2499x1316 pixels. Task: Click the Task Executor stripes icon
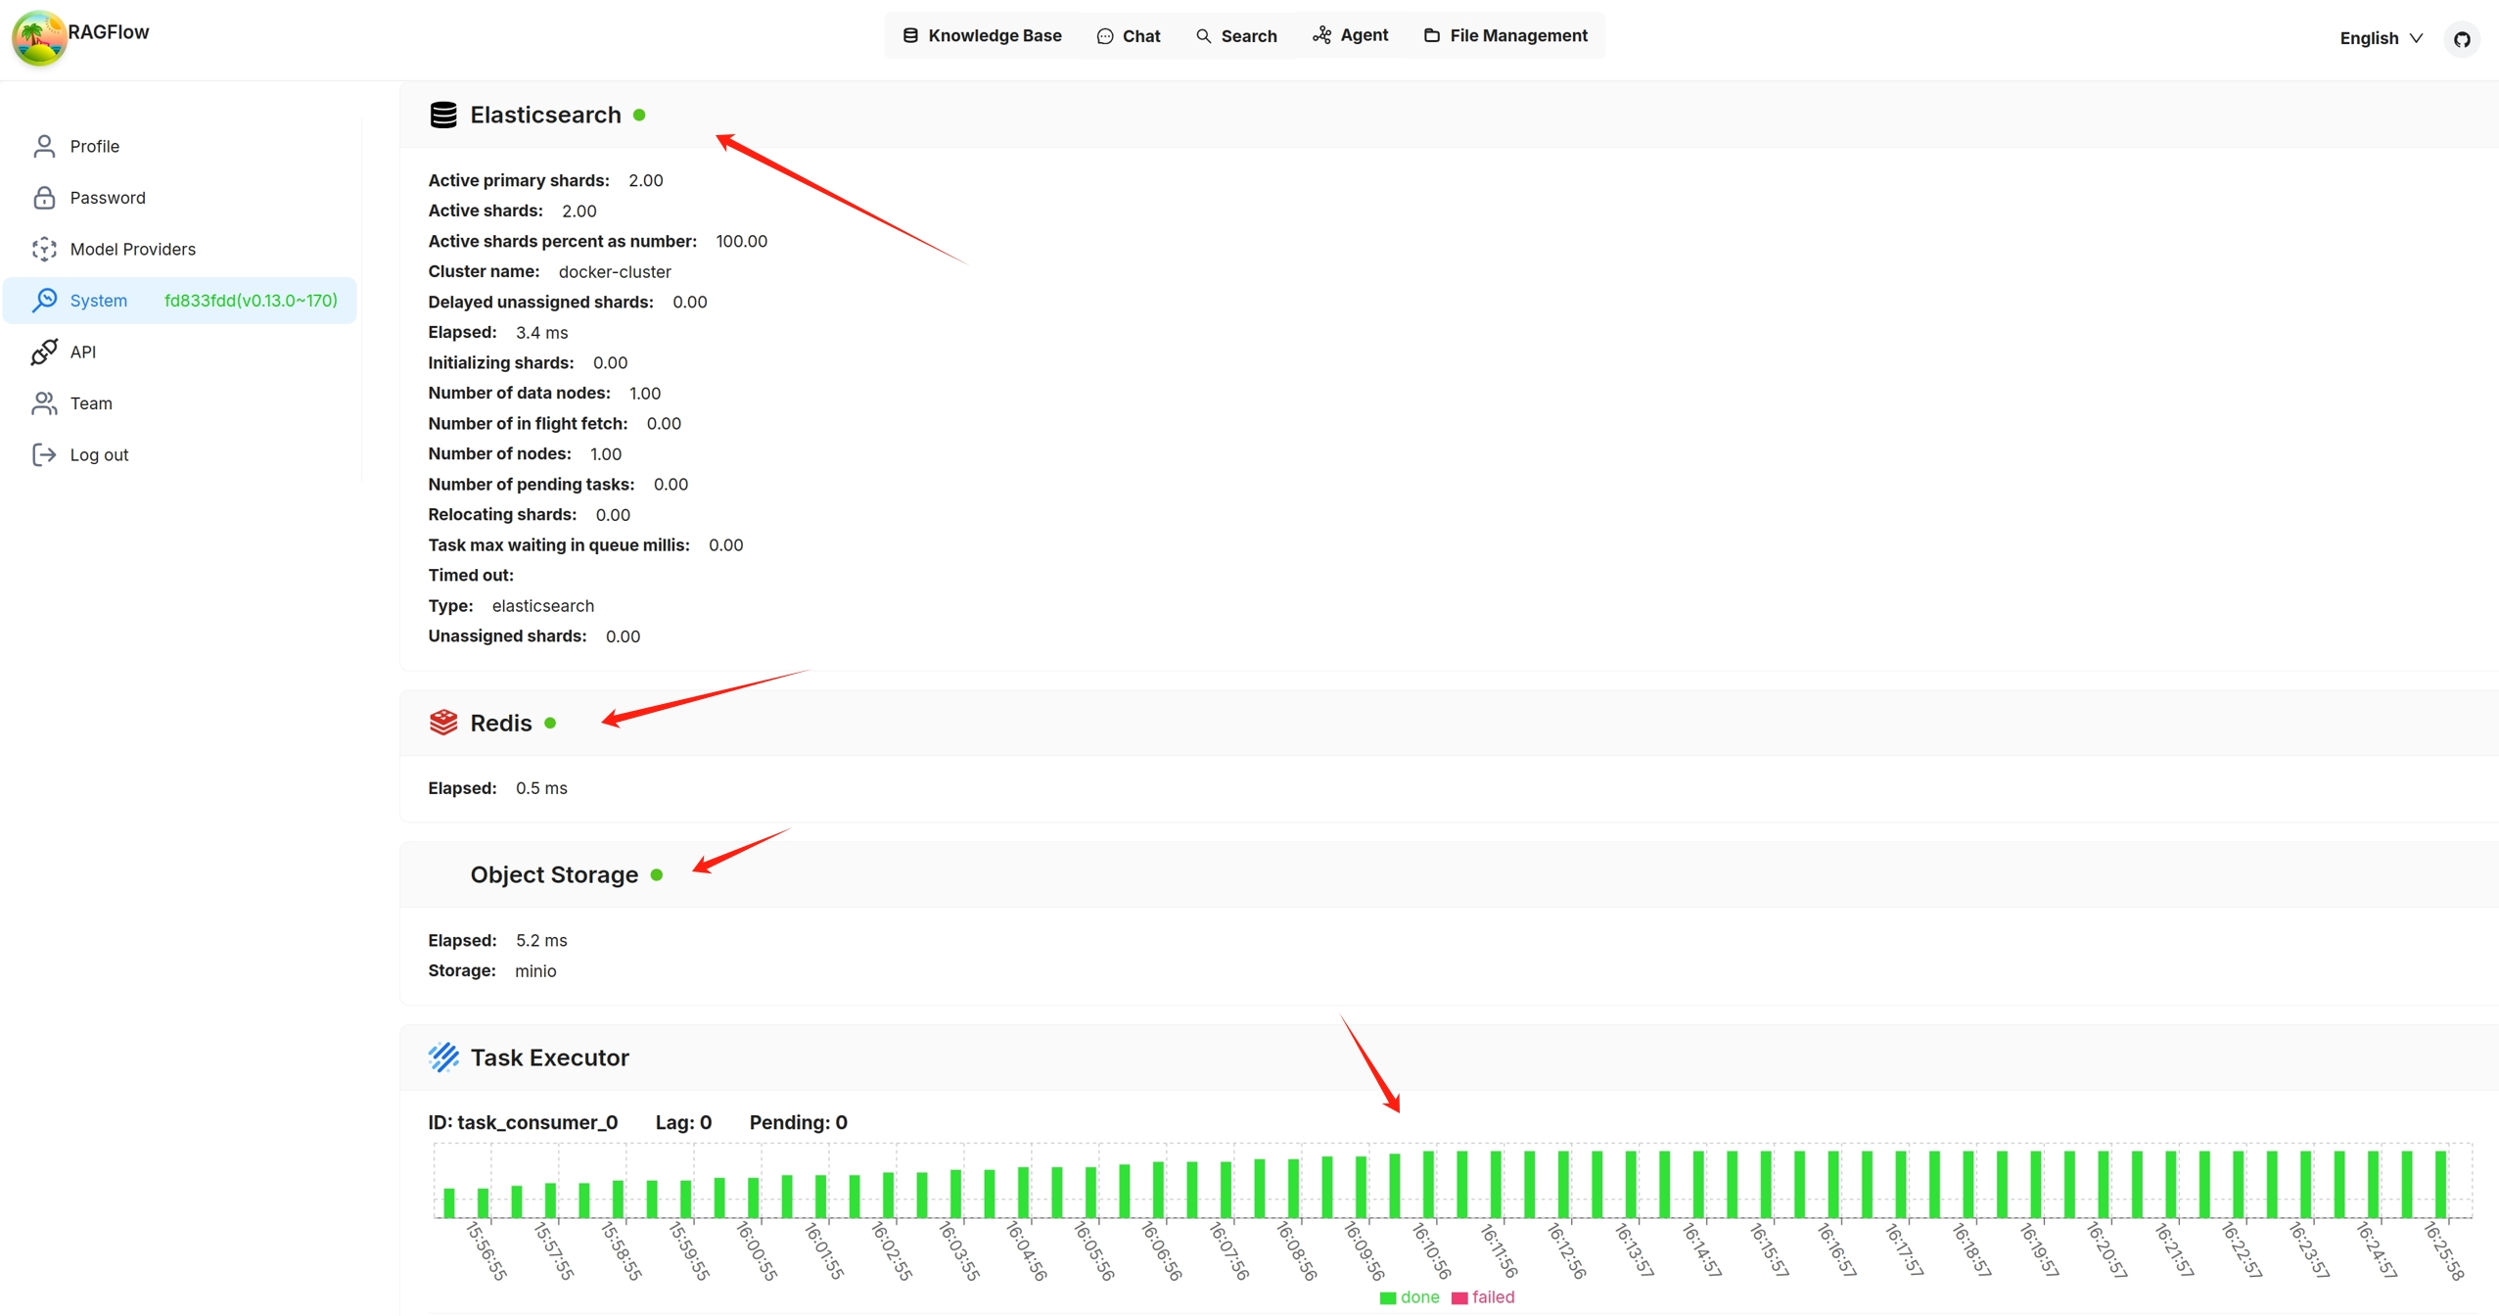(443, 1057)
